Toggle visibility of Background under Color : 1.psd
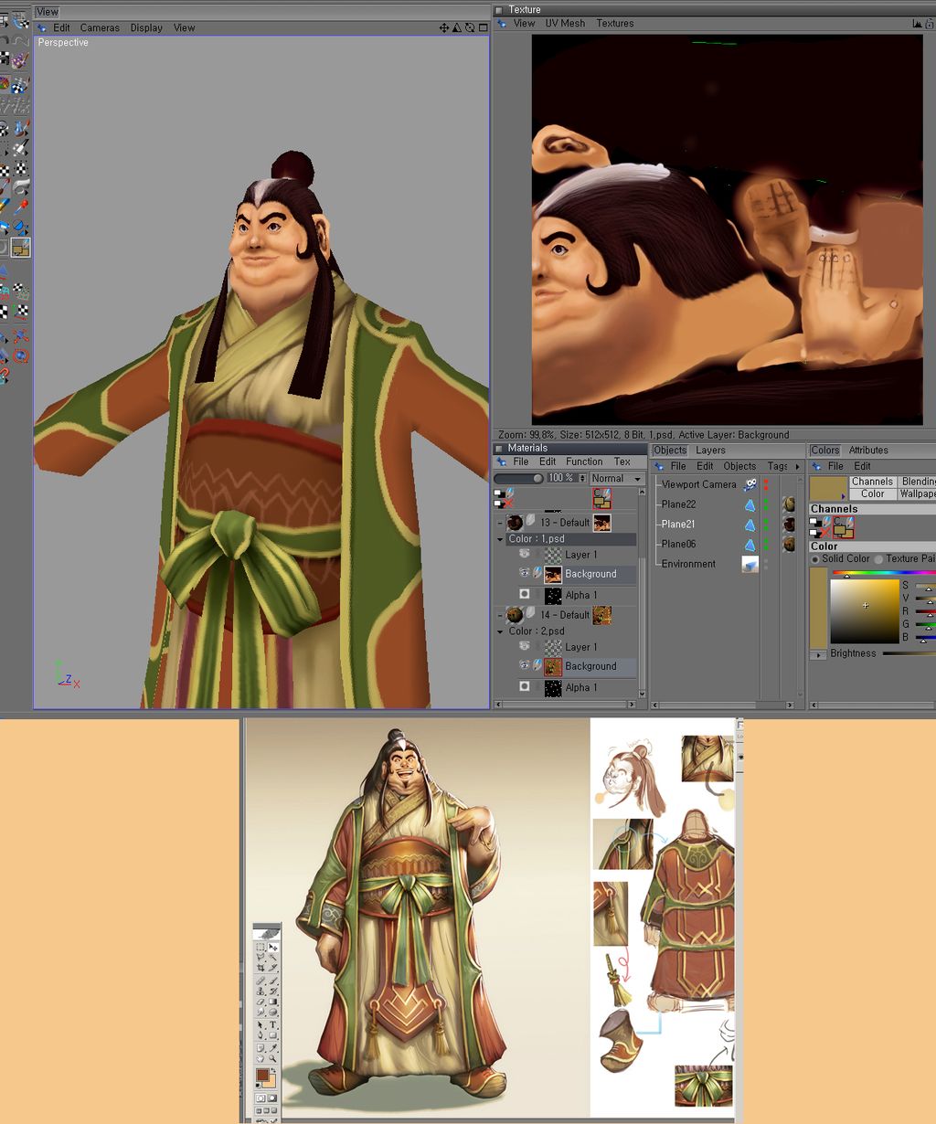 click(x=525, y=574)
